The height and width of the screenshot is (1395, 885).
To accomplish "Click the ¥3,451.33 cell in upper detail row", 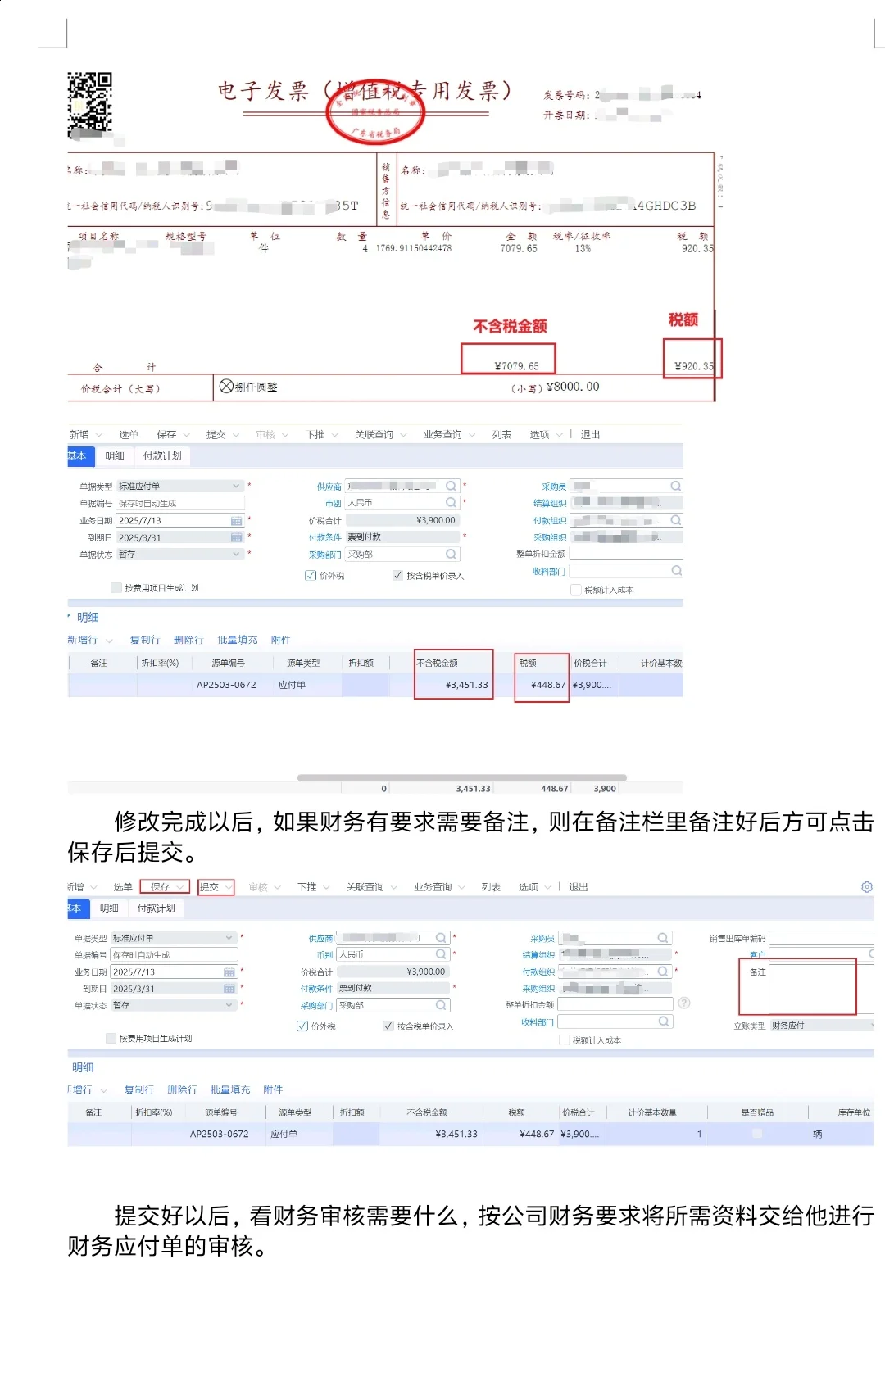I will [x=453, y=685].
